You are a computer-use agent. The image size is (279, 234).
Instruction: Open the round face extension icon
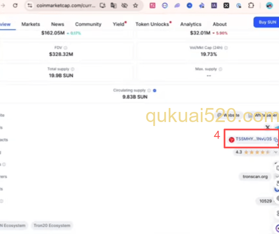click(165, 6)
